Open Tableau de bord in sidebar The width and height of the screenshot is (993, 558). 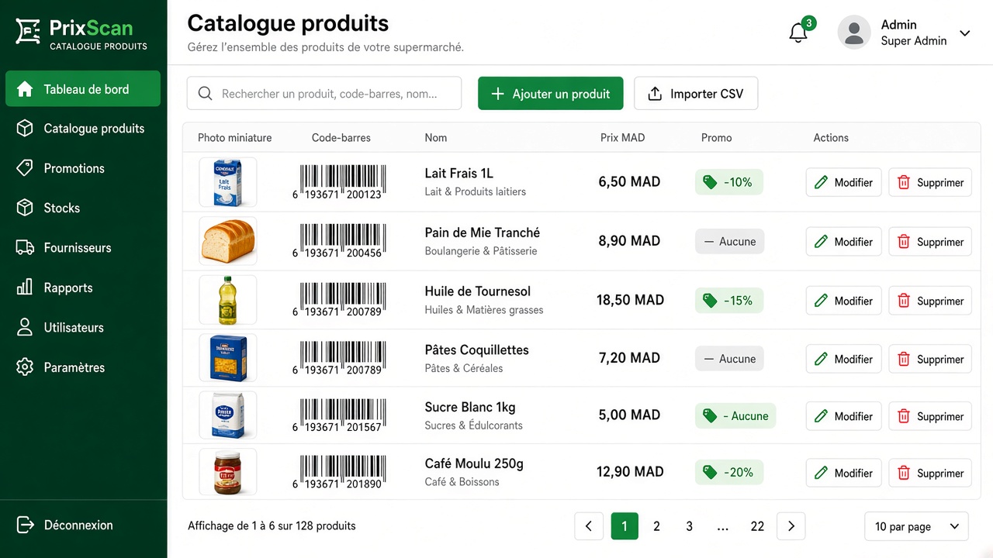coord(83,89)
